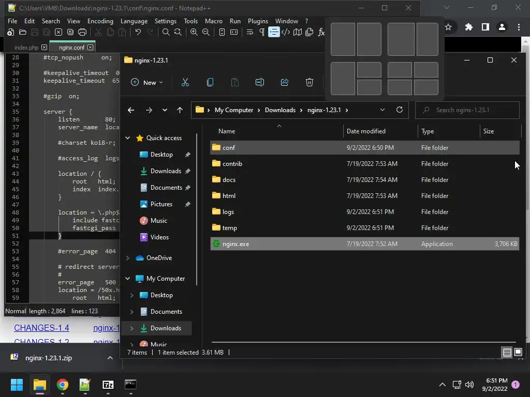Viewport: 530px width, 397px height.
Task: Expand Documents under My Computer
Action: 132,312
